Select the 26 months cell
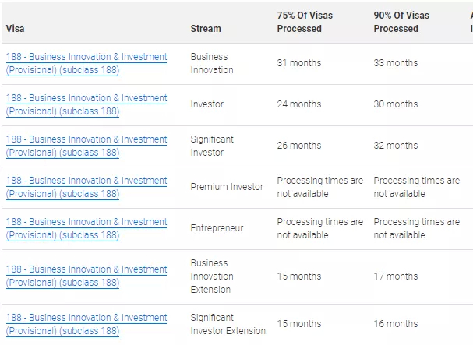Image resolution: width=473 pixels, height=345 pixels. pyautogui.click(x=299, y=146)
